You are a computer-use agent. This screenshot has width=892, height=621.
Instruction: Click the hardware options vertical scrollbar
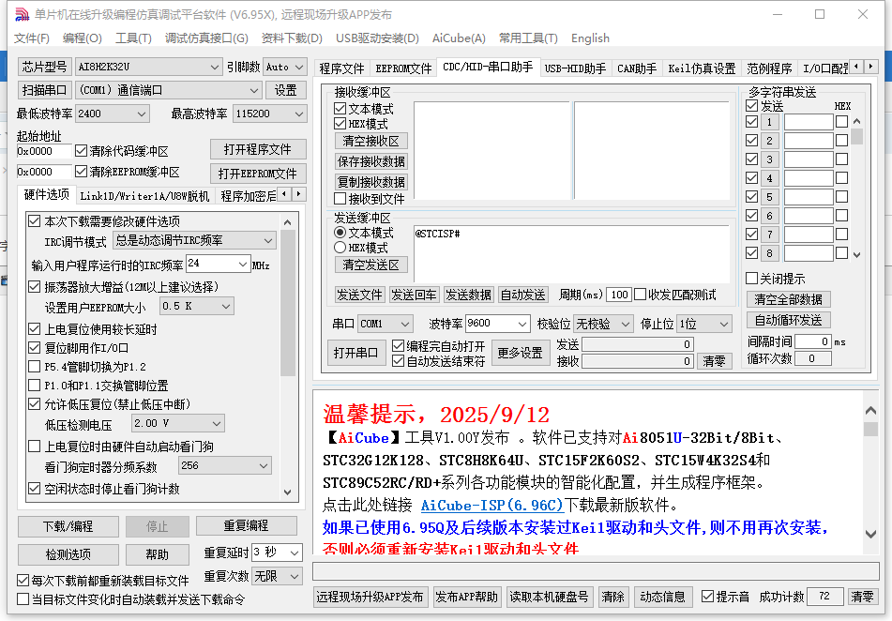tap(288, 310)
